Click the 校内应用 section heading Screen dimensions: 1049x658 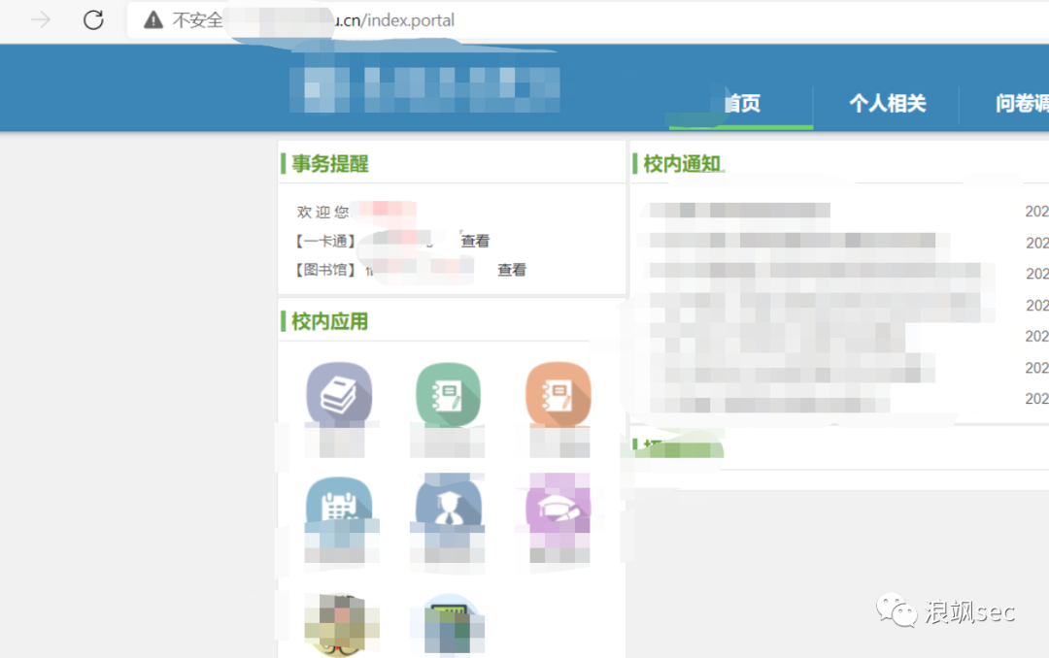(x=330, y=321)
